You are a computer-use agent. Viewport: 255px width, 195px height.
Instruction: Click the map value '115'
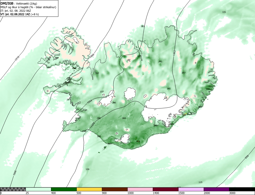point(200,182)
